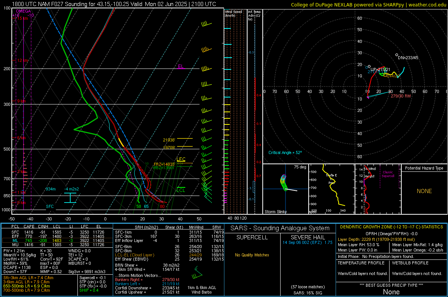The width and height of the screenshot is (448, 297).
Task: Click the 19709' height label
Action: (169, 148)
